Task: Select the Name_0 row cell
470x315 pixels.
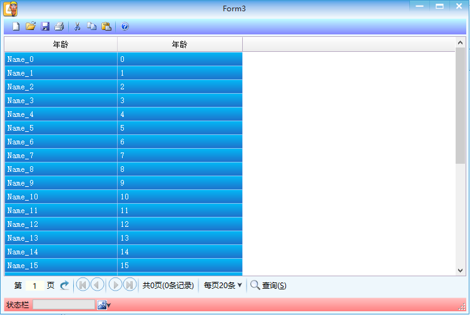Action: tap(61, 59)
